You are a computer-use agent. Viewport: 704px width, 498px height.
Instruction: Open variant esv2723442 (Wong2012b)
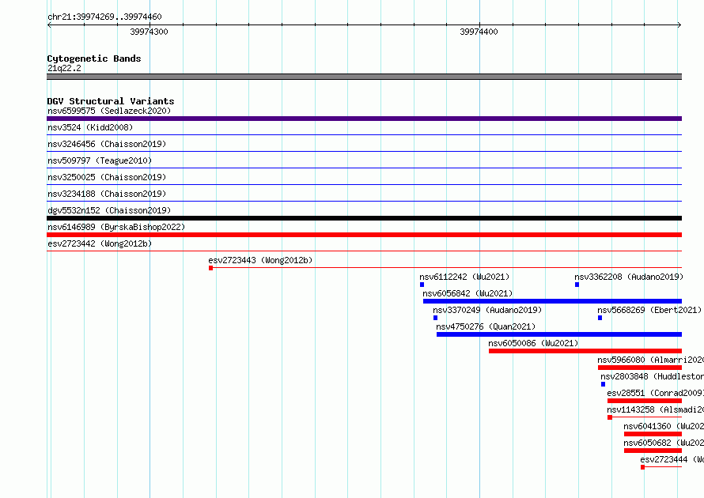pos(100,243)
